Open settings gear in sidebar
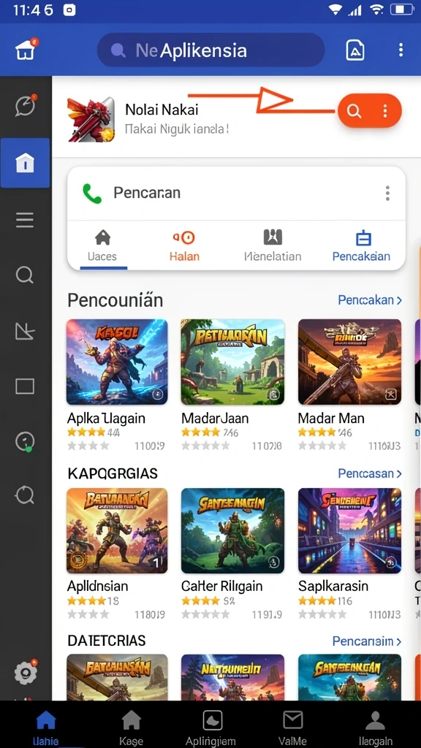This screenshot has height=748, width=421. (x=26, y=672)
